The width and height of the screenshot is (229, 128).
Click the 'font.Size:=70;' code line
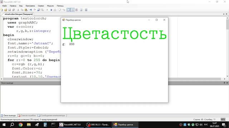point(27,73)
